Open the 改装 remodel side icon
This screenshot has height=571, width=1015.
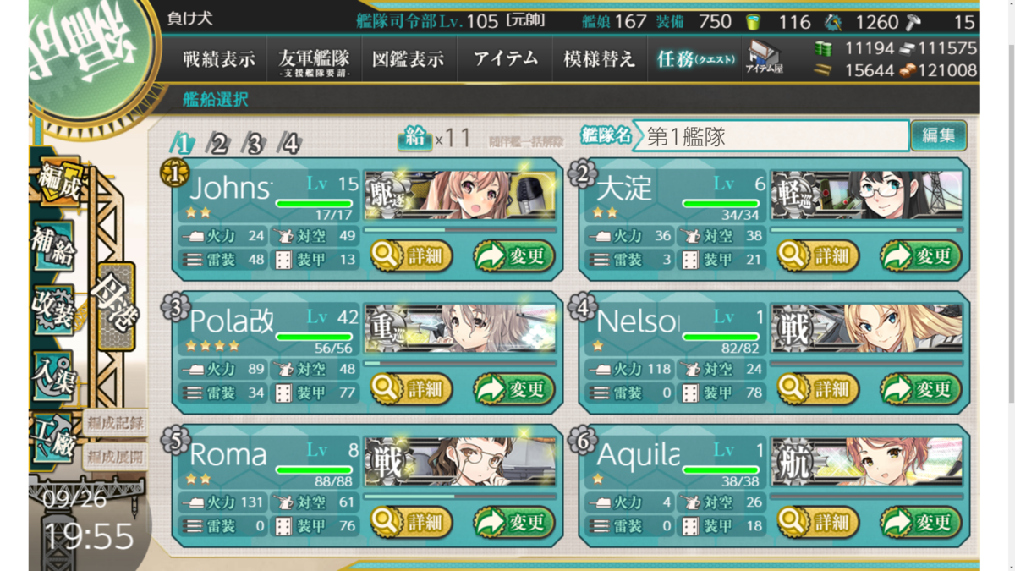54,310
